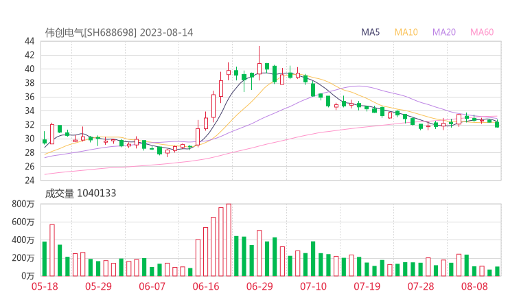
Task: Click the 32 price axis label
Action: pyautogui.click(x=29, y=125)
